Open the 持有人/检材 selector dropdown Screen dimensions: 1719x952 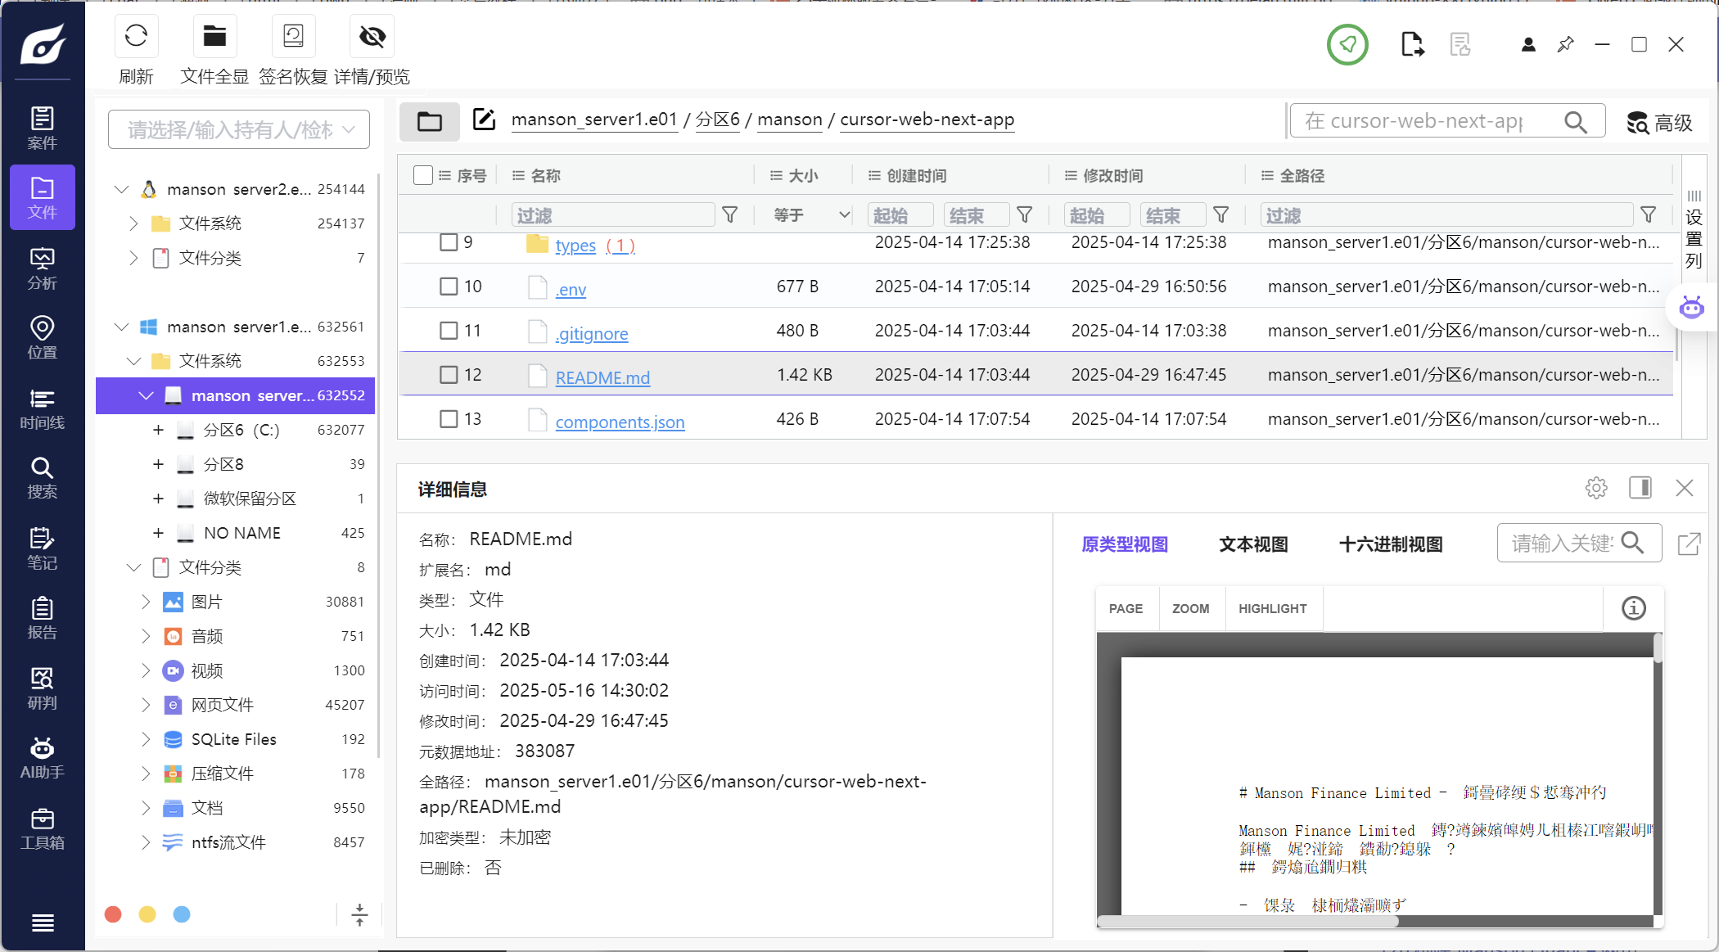(238, 129)
